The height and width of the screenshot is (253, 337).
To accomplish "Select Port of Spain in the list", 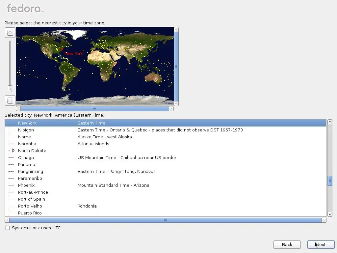I will 31,199.
